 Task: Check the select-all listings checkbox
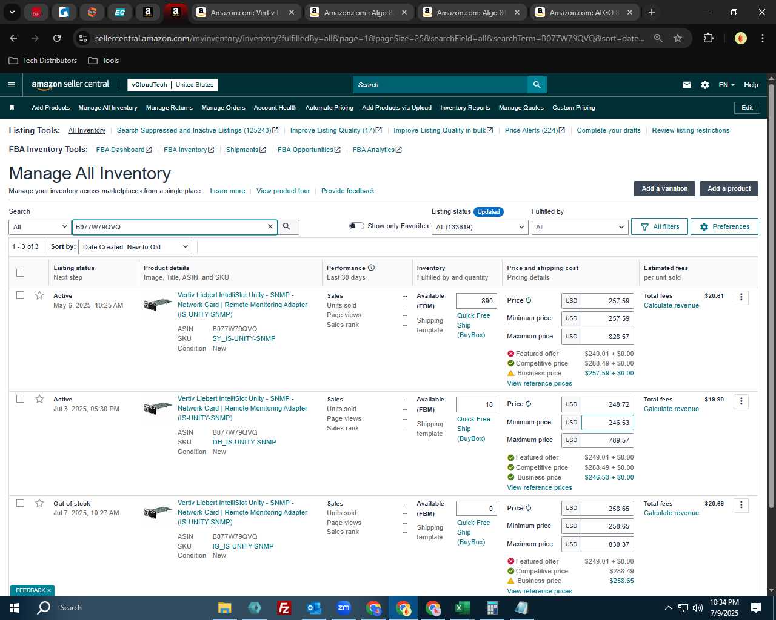[20, 272]
